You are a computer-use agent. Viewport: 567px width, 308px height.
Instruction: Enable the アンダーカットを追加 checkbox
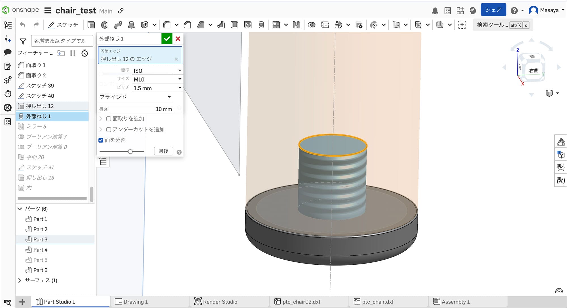pos(109,130)
